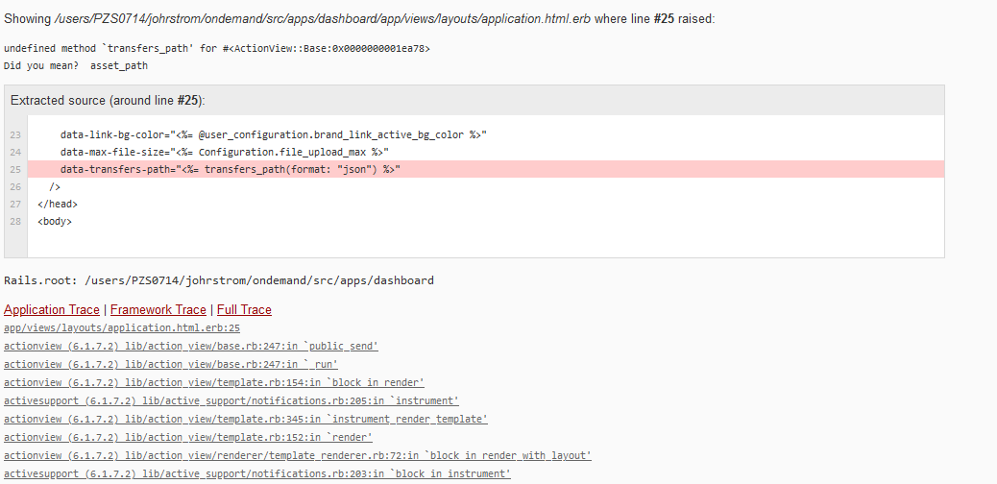Image resolution: width=997 pixels, height=484 pixels.
Task: Click trace line template.rb:154 `block in render'
Action: pyautogui.click(x=213, y=382)
